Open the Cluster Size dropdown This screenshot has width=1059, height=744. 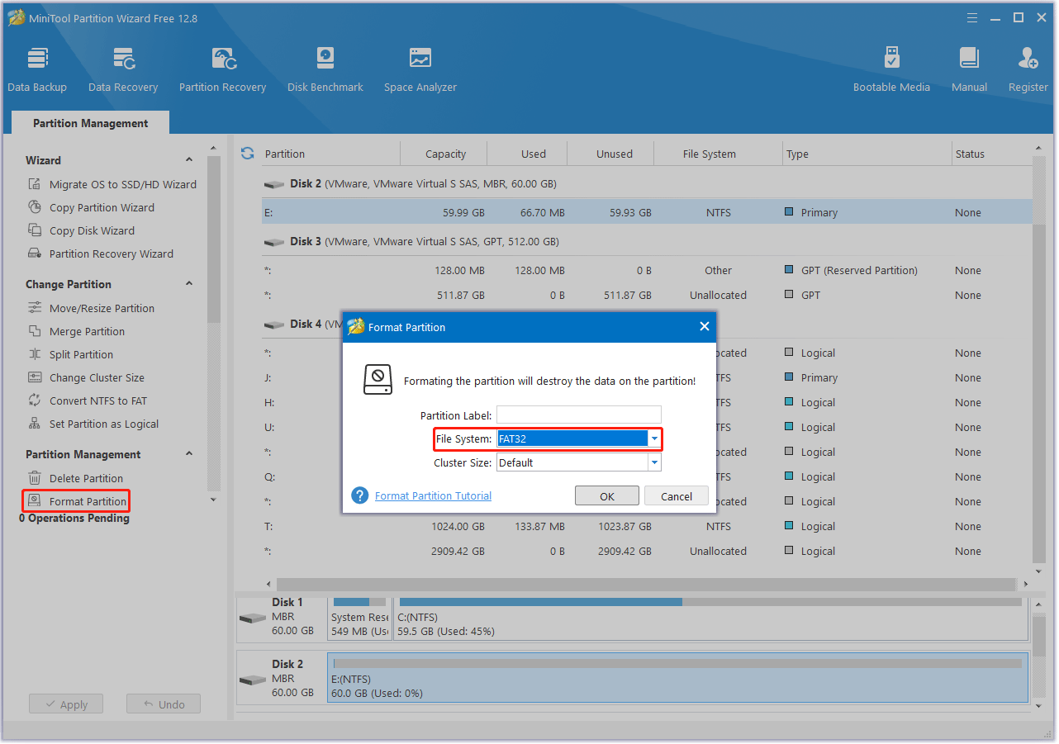(654, 463)
